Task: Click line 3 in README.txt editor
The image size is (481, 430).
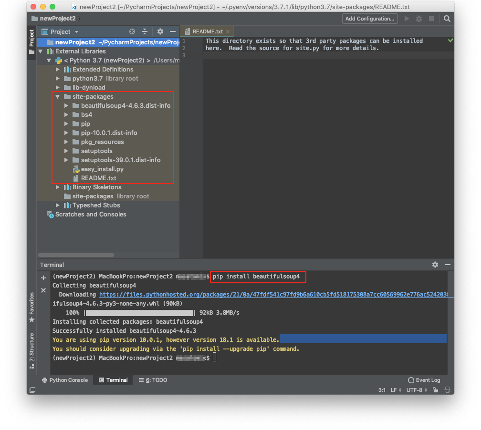Action: [x=328, y=55]
